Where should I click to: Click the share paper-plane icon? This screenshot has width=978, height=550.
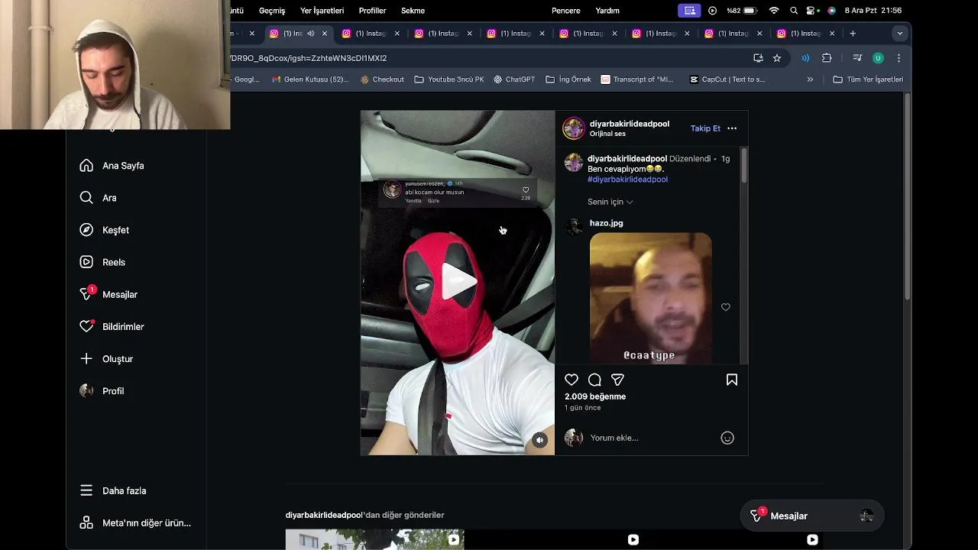coord(617,380)
